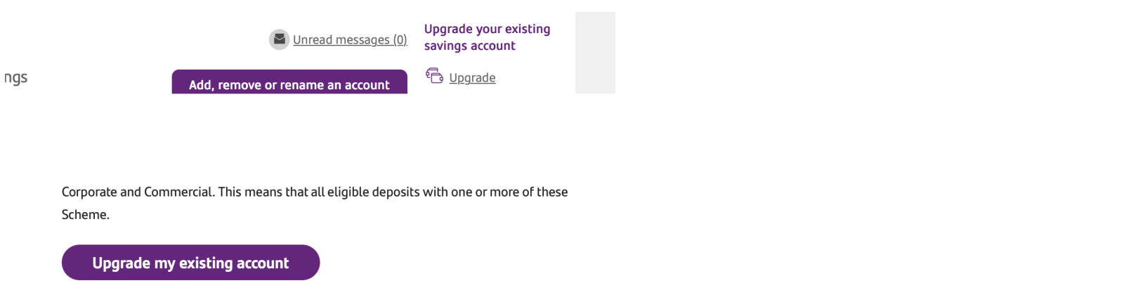Click Upgrade my existing account button
Image resolution: width=1124 pixels, height=295 pixels.
coord(191,263)
